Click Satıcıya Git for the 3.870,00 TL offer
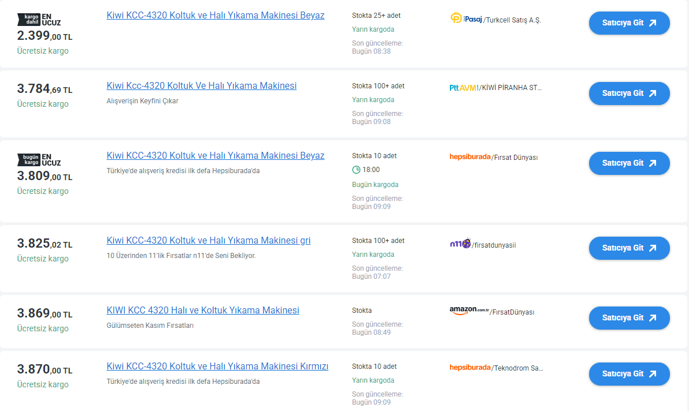This screenshot has height=411, width=689. pyautogui.click(x=630, y=373)
